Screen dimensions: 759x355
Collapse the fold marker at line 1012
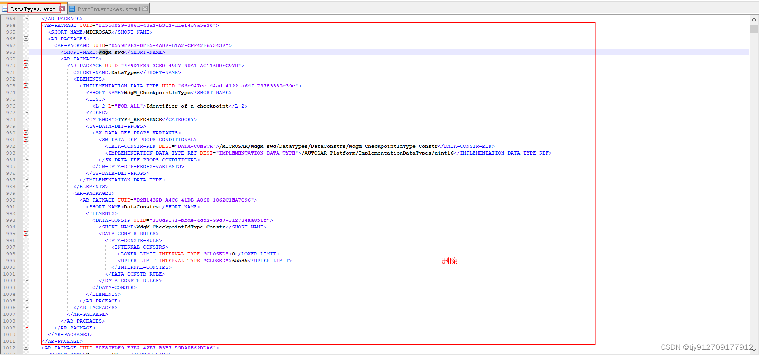[26, 348]
